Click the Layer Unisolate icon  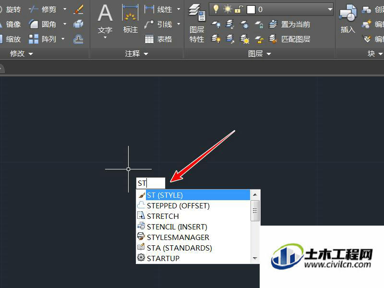point(230,39)
